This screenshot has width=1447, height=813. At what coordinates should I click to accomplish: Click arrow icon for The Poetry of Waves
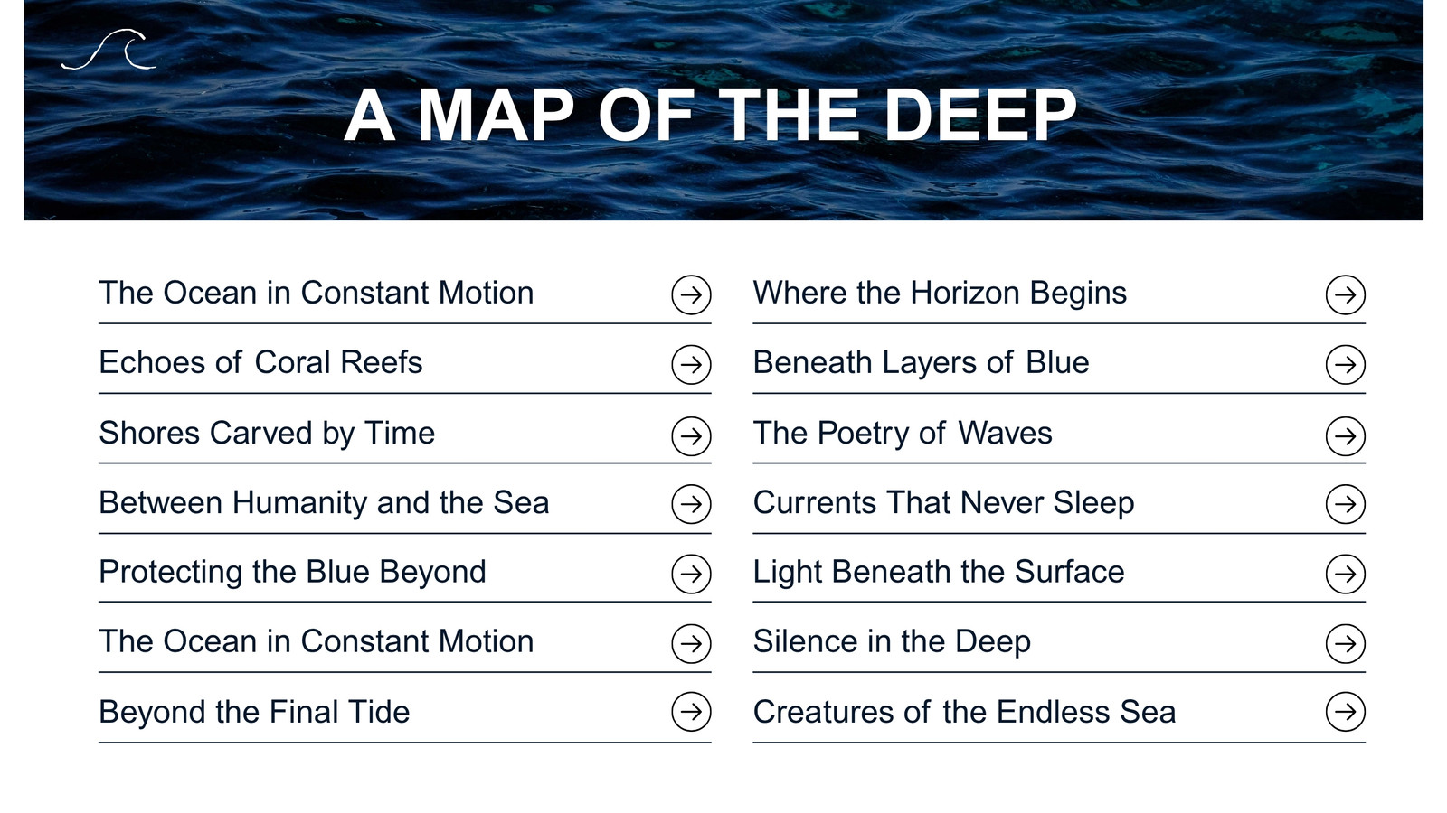[x=1346, y=435]
